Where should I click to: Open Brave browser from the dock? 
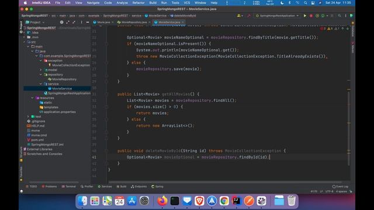(199, 201)
